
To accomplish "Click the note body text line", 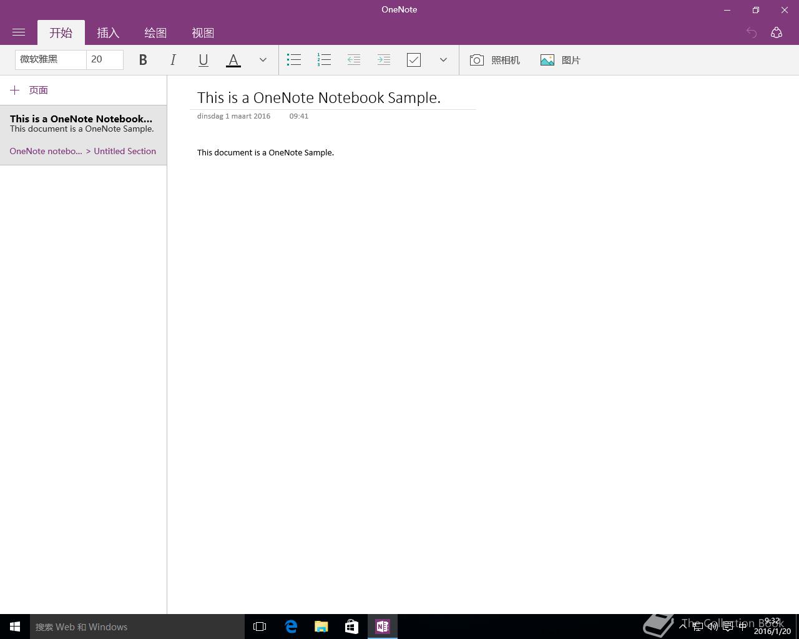I will click(265, 152).
